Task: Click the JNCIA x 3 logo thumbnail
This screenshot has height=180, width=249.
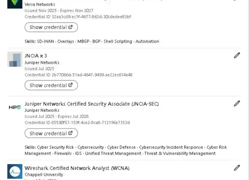Action: click(x=15, y=59)
